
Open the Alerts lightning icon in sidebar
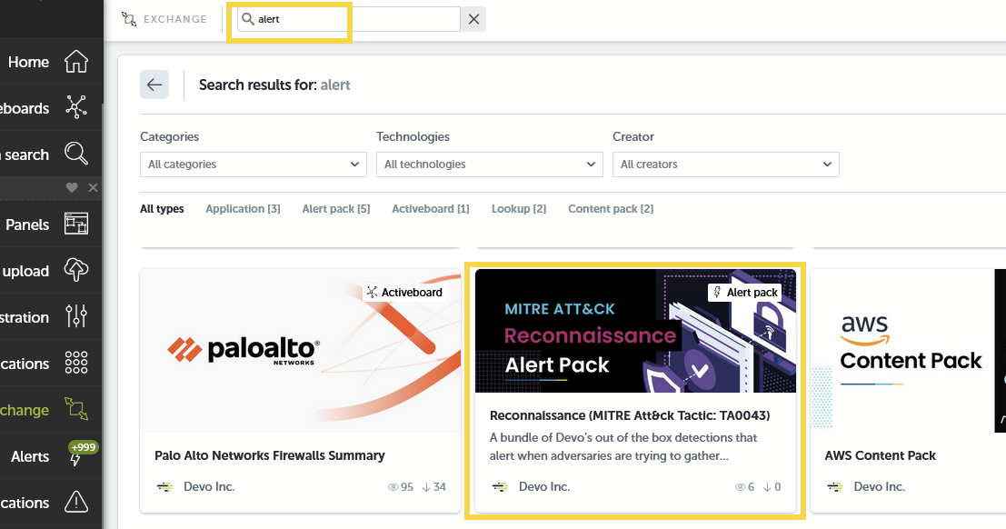(x=75, y=460)
